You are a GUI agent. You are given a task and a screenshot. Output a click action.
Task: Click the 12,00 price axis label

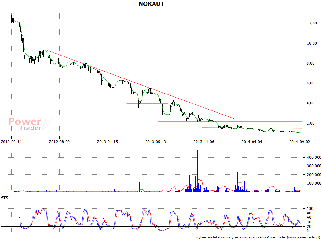tap(312, 23)
